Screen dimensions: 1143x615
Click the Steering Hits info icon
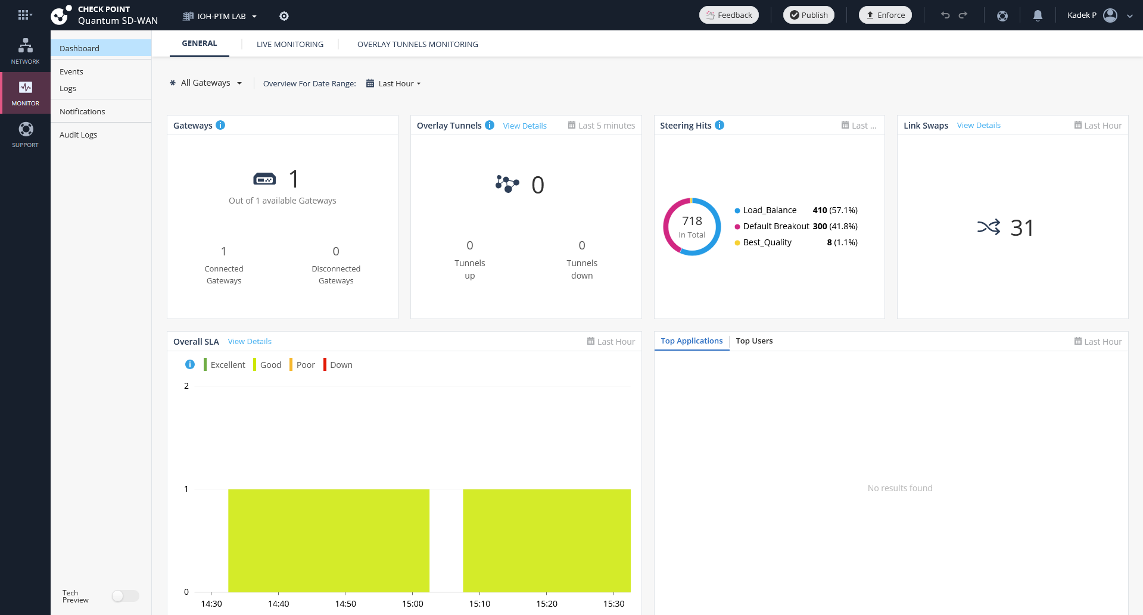point(720,125)
